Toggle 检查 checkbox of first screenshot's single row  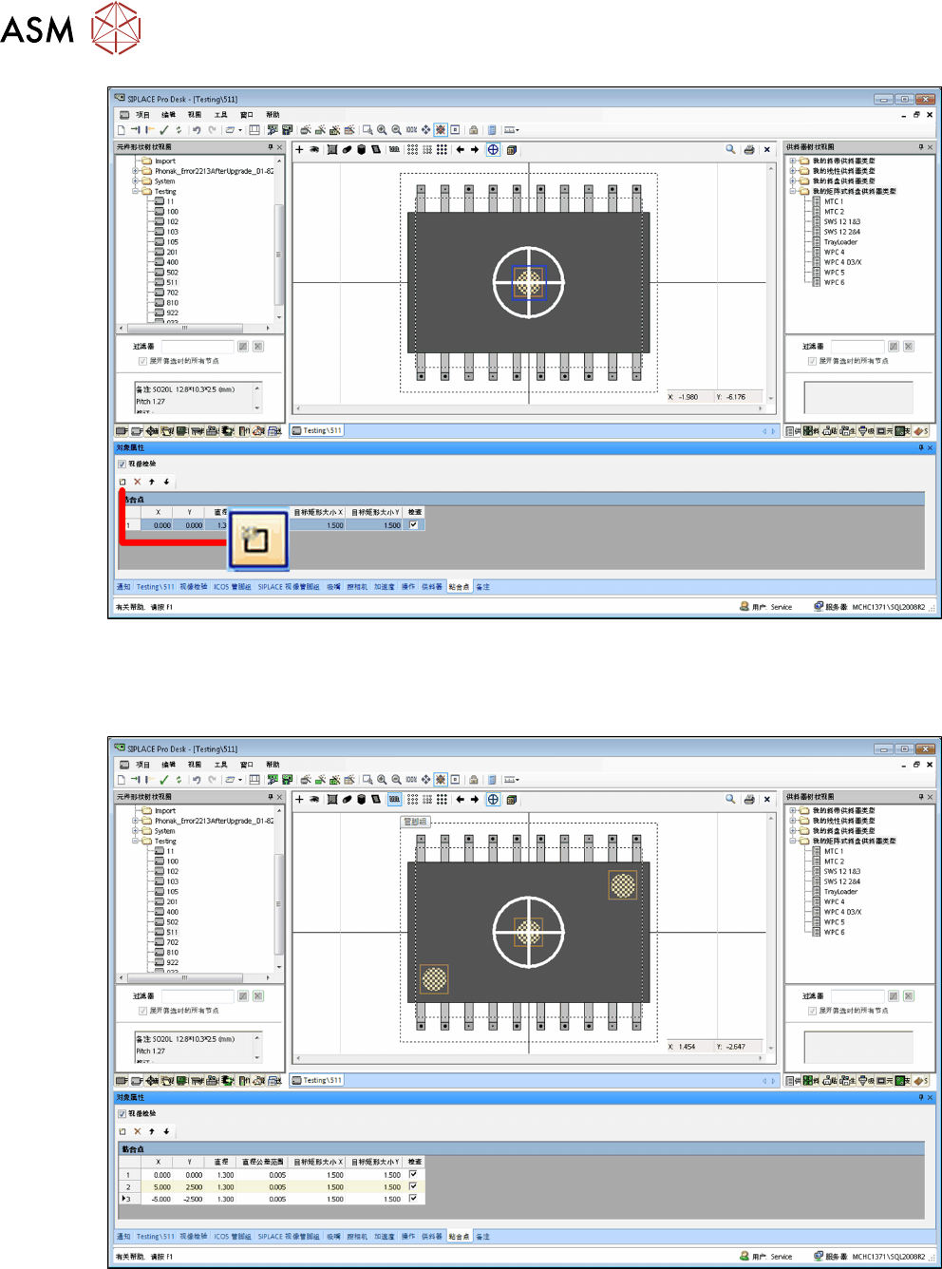pyautogui.click(x=413, y=524)
